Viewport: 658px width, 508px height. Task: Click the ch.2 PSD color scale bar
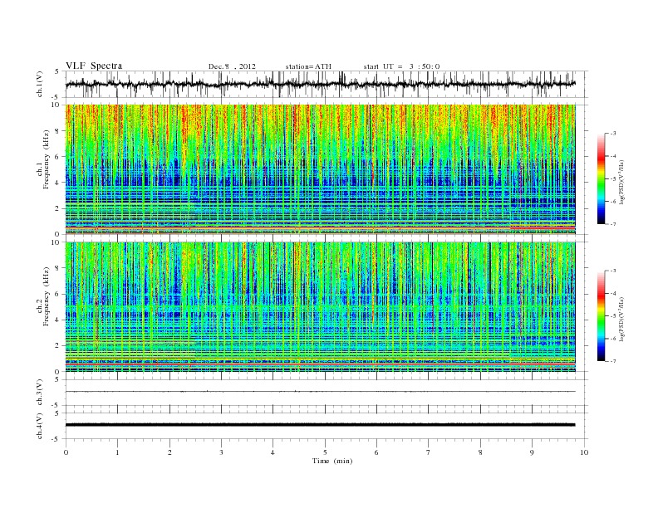pos(601,316)
